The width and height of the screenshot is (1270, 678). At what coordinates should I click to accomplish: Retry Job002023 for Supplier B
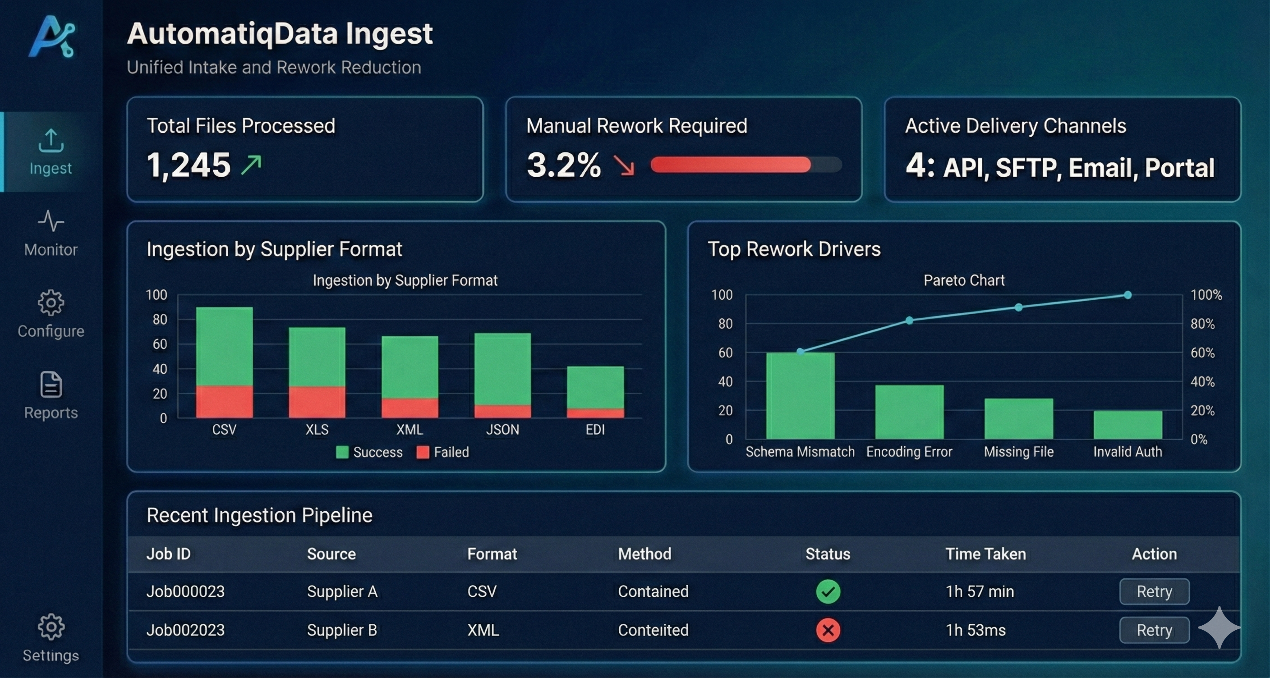[1154, 630]
